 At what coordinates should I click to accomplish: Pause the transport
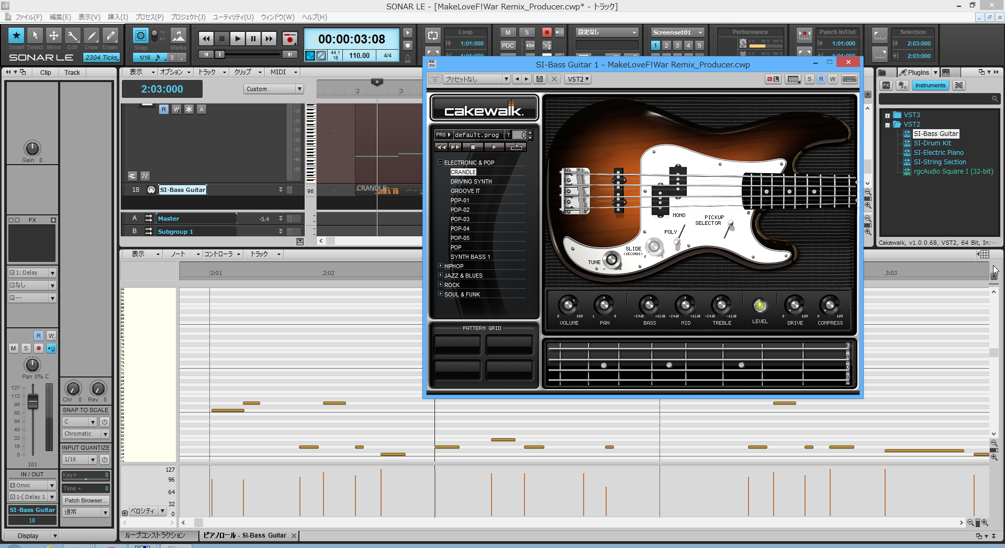coord(253,39)
